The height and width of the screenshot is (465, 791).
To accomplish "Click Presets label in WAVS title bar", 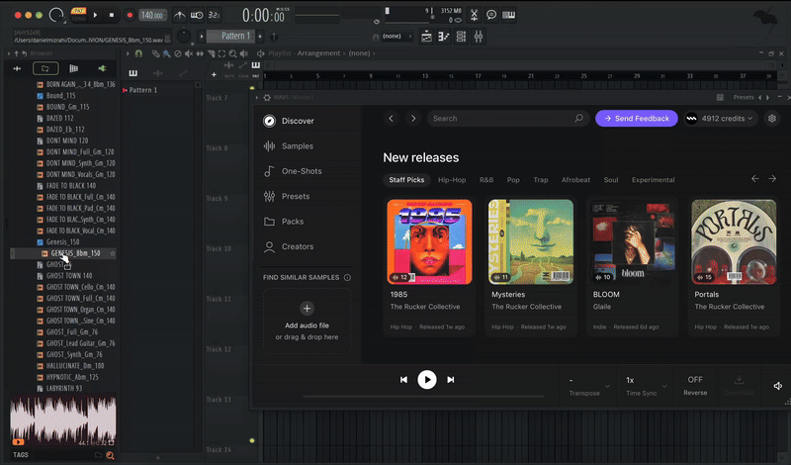I will 744,97.
